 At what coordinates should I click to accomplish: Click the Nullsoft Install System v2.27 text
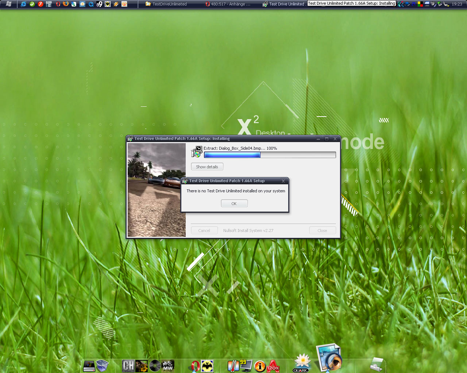[248, 231]
